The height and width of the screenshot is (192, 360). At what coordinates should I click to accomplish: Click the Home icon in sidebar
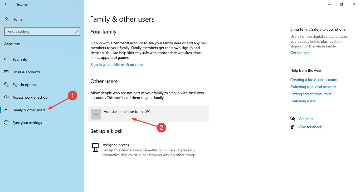coord(7,19)
